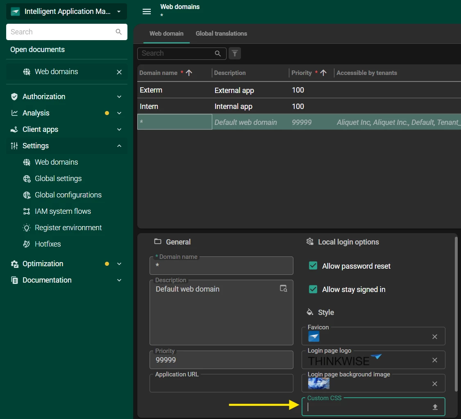Image resolution: width=461 pixels, height=419 pixels.
Task: Click the magnifier icon in sidebar search
Action: 119,32
